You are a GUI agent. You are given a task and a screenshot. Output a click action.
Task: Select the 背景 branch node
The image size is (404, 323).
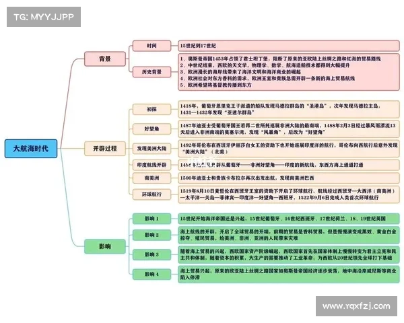[x=105, y=59]
